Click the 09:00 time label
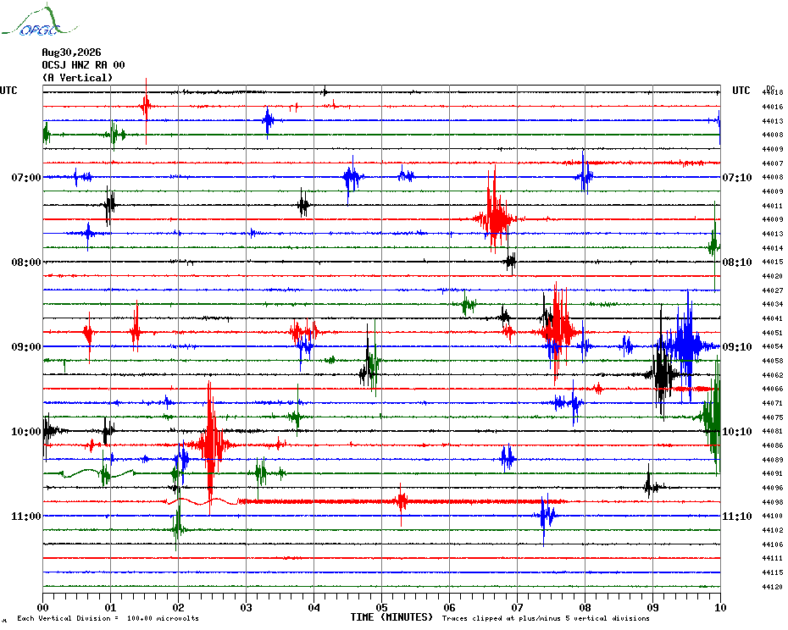 26,346
